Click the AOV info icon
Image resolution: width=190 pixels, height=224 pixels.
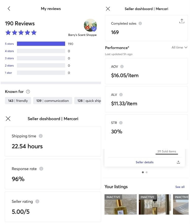[122, 67]
